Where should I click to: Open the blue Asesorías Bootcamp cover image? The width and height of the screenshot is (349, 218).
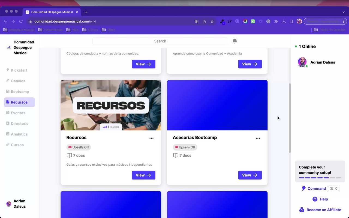tap(217, 105)
